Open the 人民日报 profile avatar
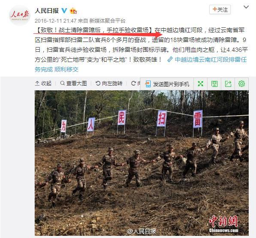Viewport: 256px width, 238px height. pos(20,15)
